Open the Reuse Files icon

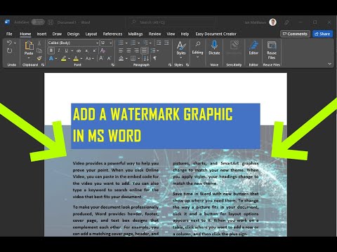tap(272, 45)
